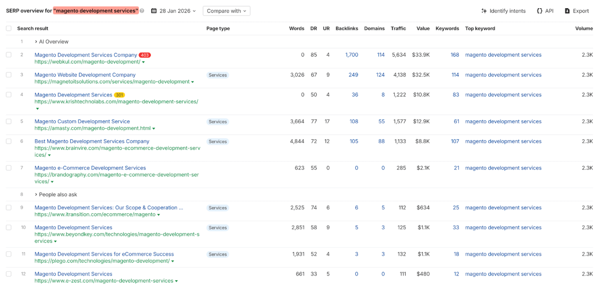Click the 124 domains value for magnetoitsolutions

380,75
